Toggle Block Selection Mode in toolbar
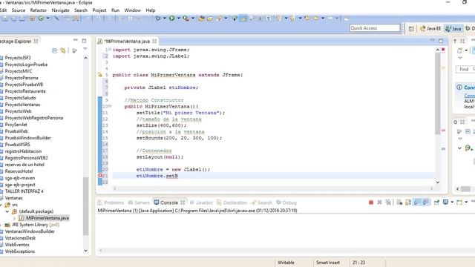Viewport: 475px width, 267px height. [x=260, y=19]
